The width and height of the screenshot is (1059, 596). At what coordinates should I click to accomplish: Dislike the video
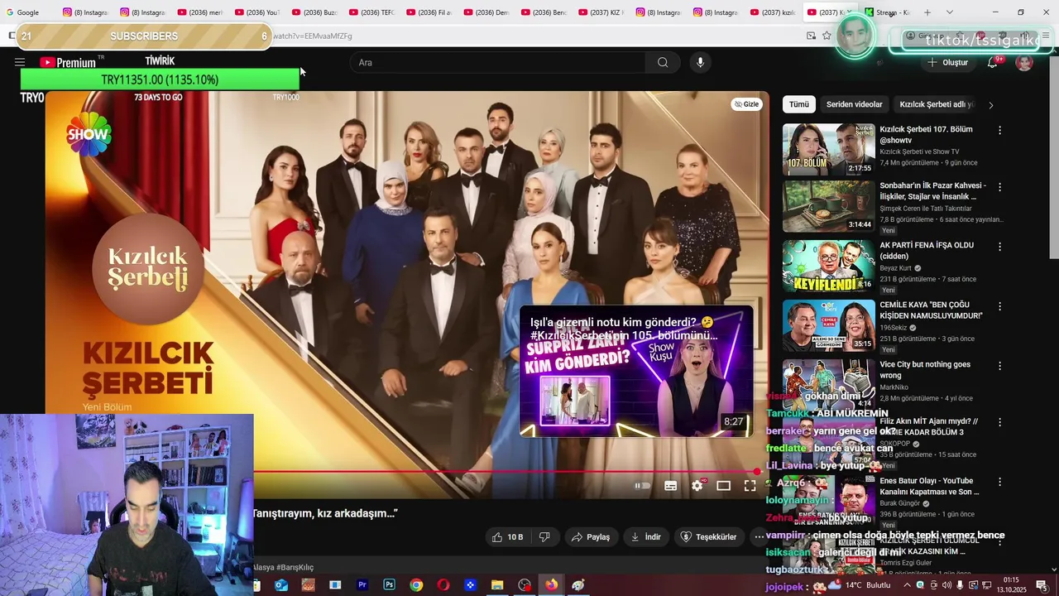pos(544,537)
